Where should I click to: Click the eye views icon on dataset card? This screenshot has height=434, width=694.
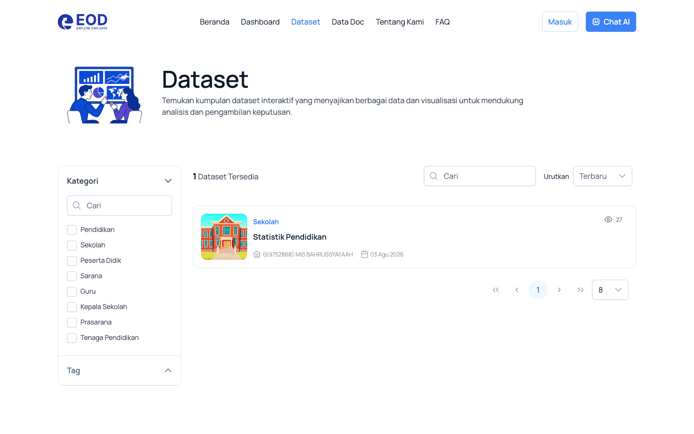point(608,219)
